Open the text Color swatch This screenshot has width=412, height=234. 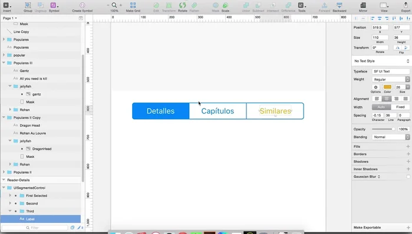click(x=387, y=87)
